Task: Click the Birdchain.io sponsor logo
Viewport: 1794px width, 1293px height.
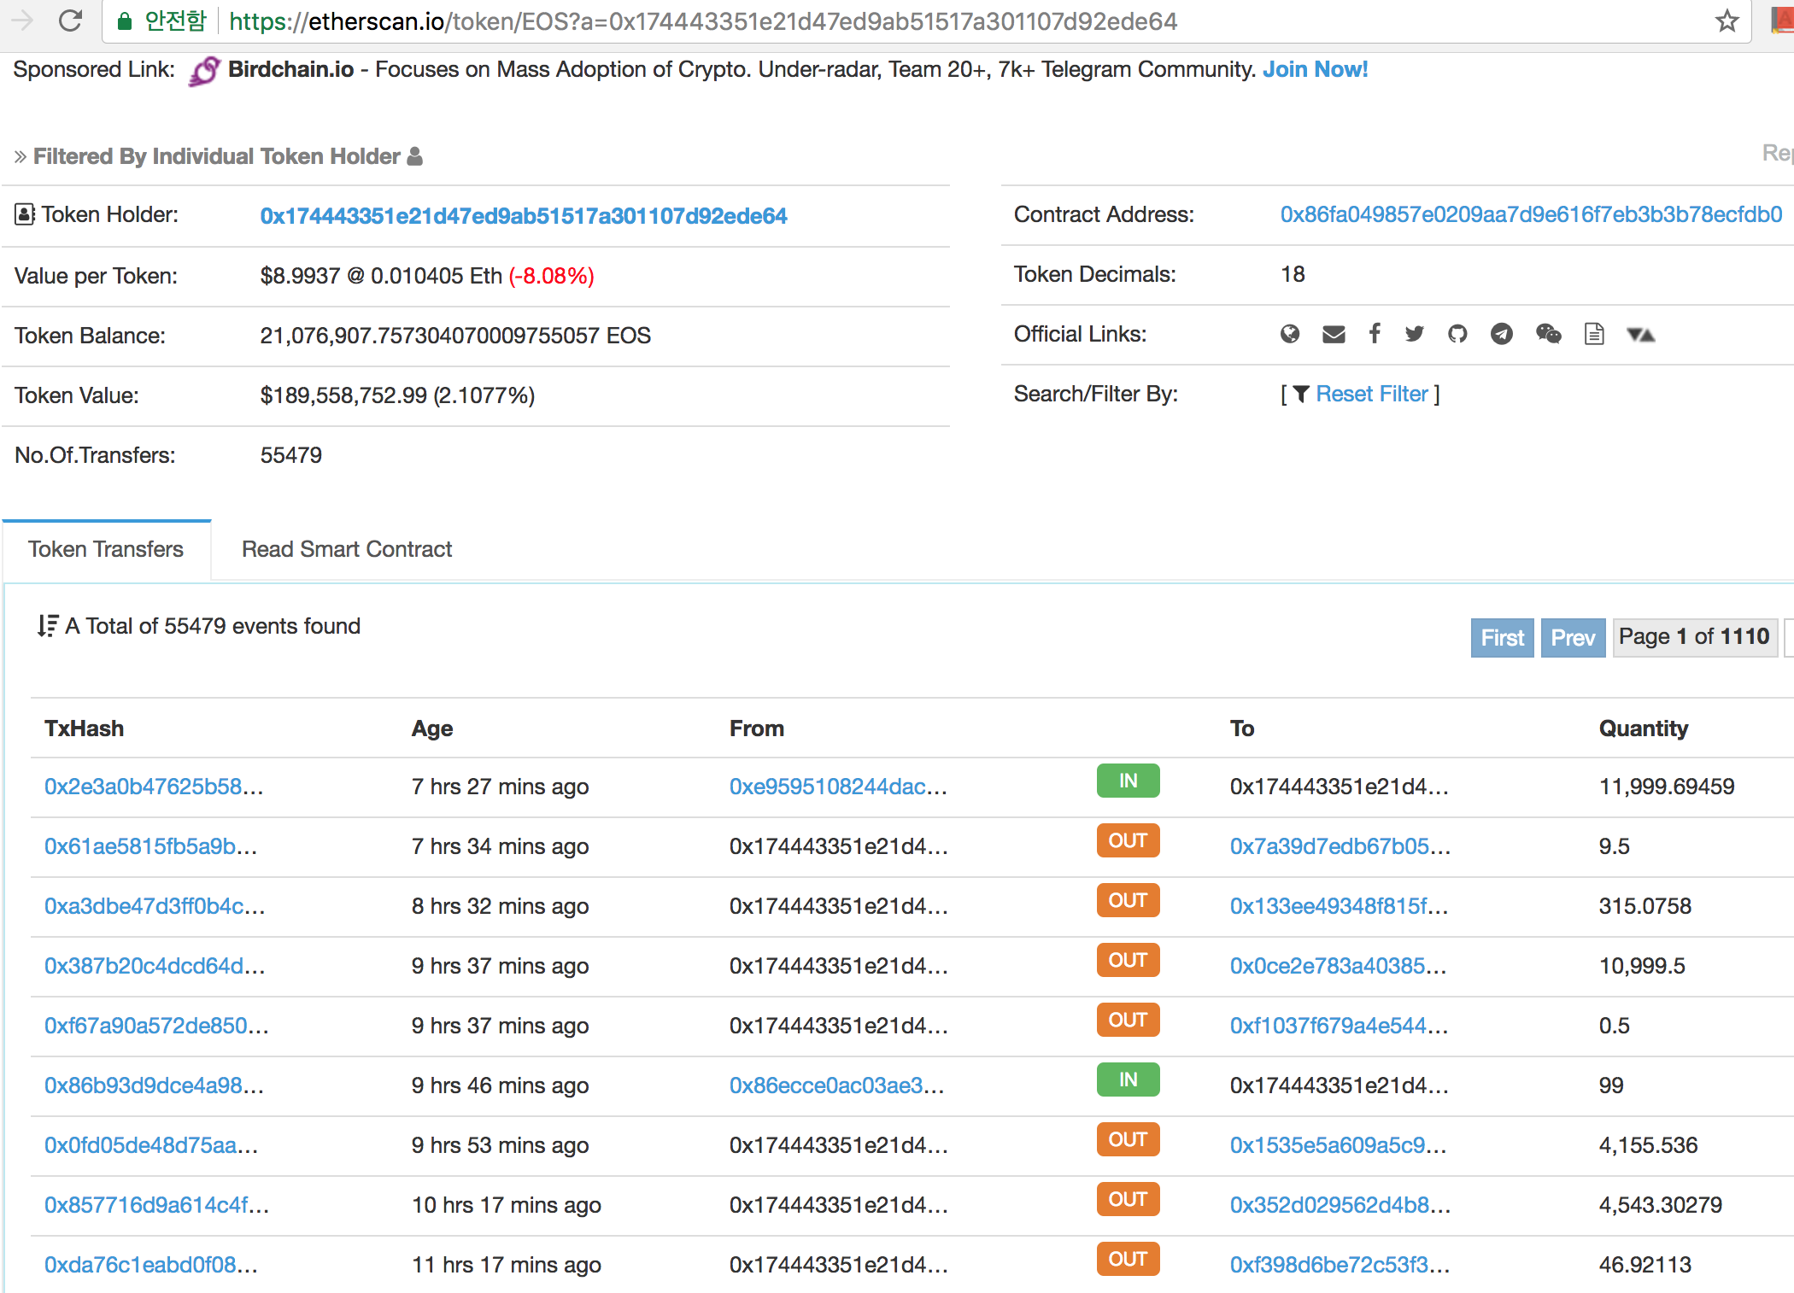Action: tap(204, 70)
